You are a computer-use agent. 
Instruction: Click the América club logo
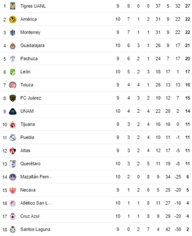click(x=13, y=19)
